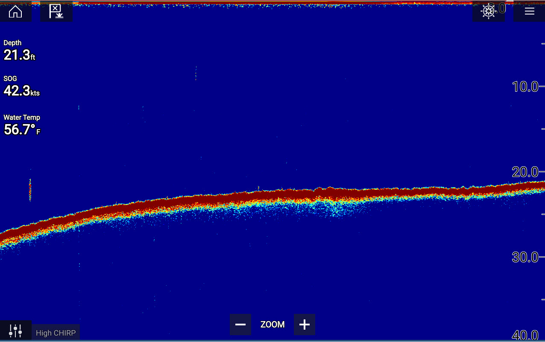Open the autopilot wheel icon

[488, 12]
